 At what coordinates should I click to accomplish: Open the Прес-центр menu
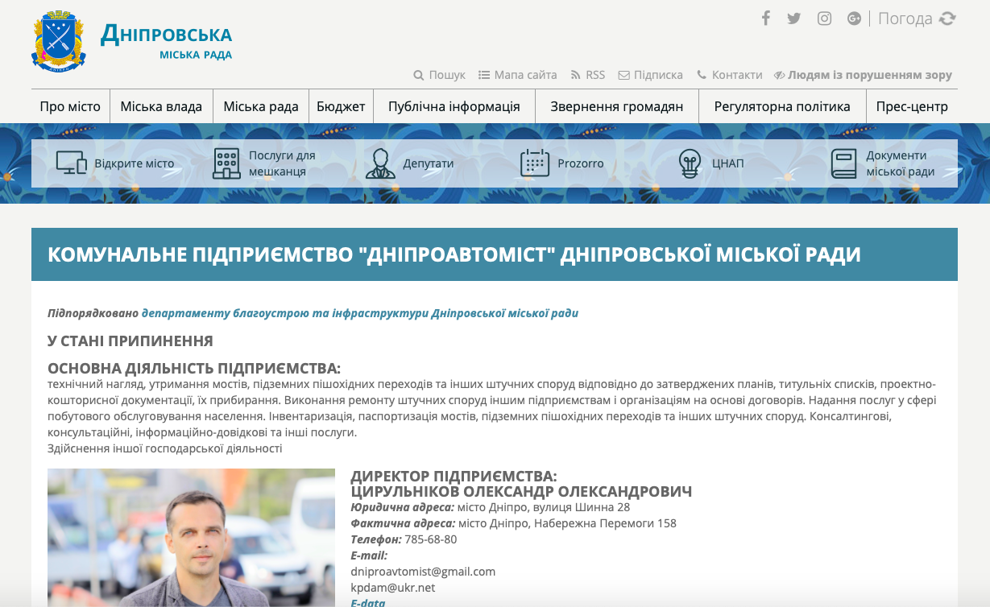pos(912,106)
